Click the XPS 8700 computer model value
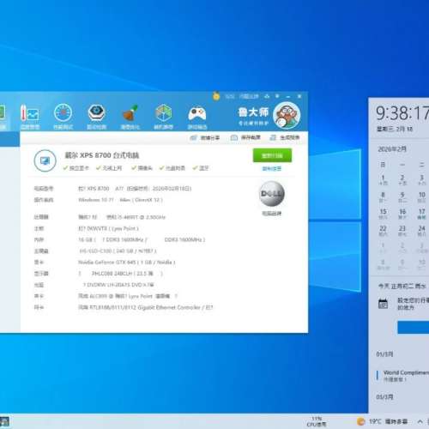 tap(135, 189)
